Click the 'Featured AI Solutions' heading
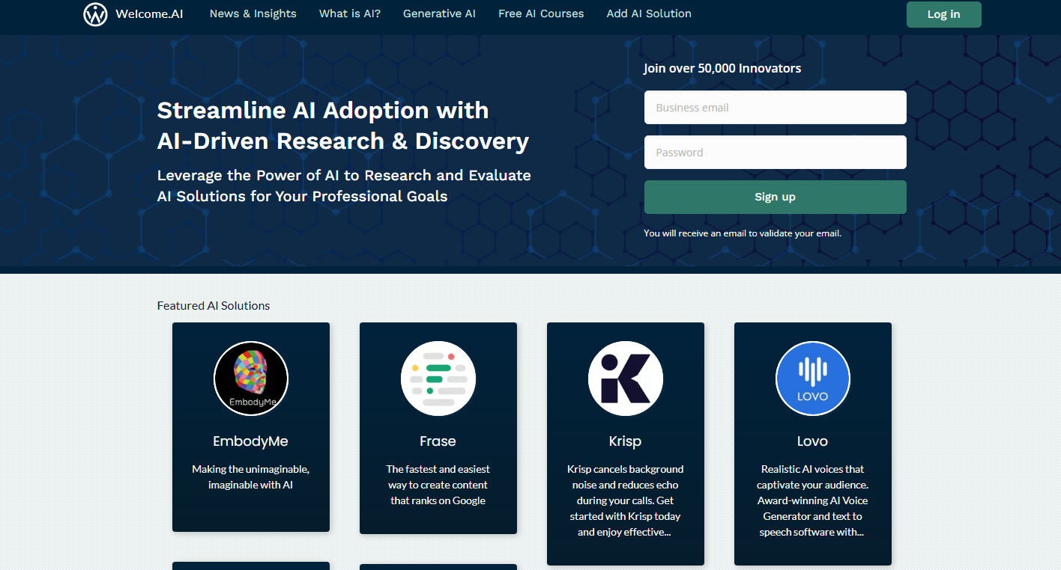1061x570 pixels. [x=214, y=305]
